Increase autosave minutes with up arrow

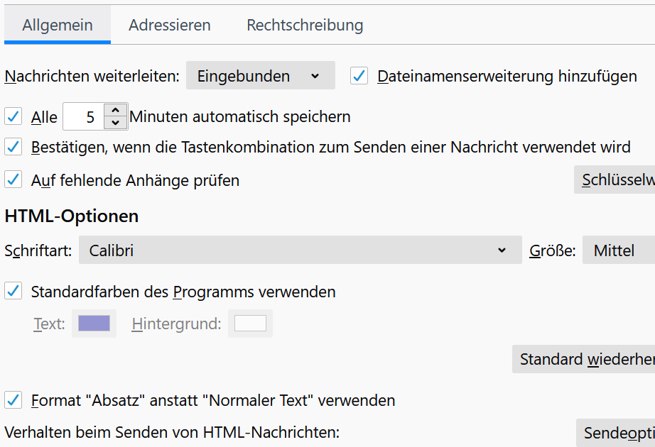pos(115,110)
